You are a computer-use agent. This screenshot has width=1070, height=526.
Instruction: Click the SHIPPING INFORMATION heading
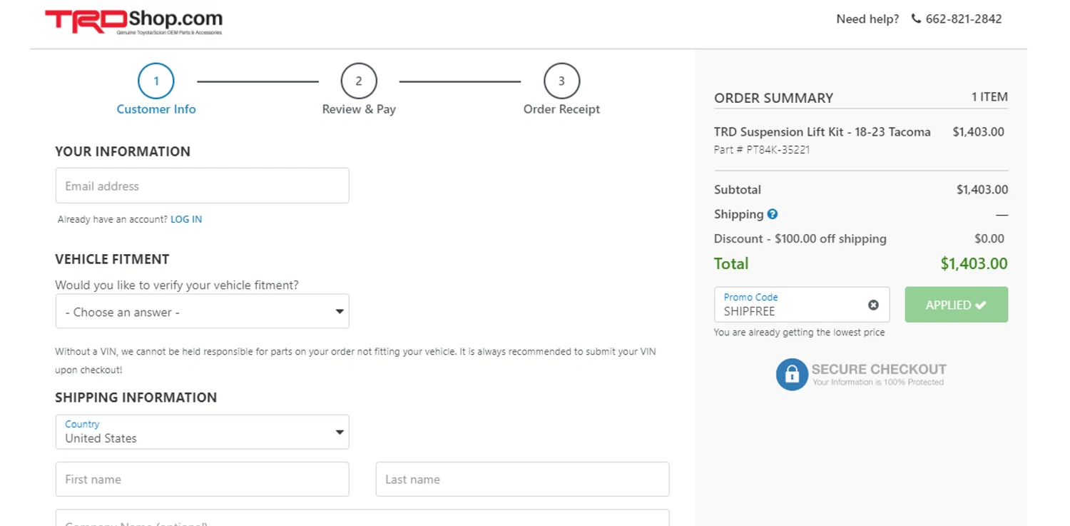[136, 398]
